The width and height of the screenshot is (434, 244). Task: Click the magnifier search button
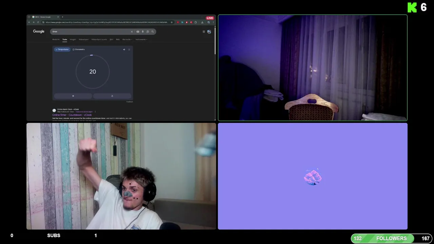(153, 32)
